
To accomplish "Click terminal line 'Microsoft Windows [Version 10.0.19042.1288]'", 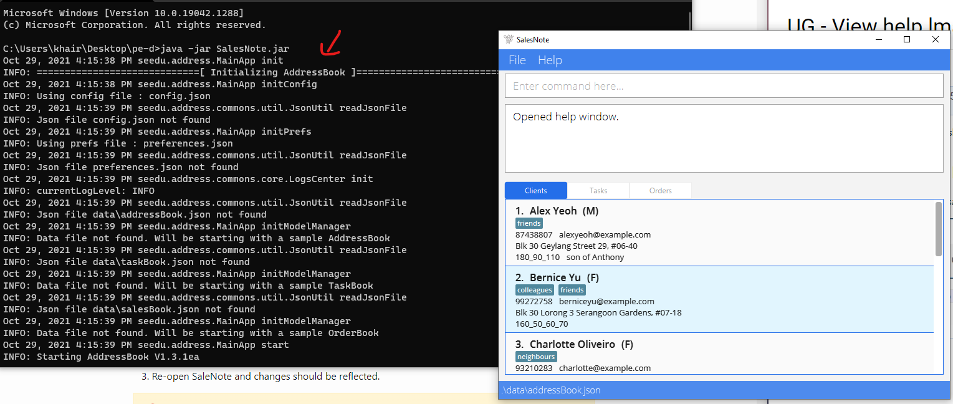I will (123, 13).
